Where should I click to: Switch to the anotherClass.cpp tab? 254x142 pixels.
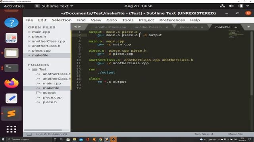pos(111,27)
